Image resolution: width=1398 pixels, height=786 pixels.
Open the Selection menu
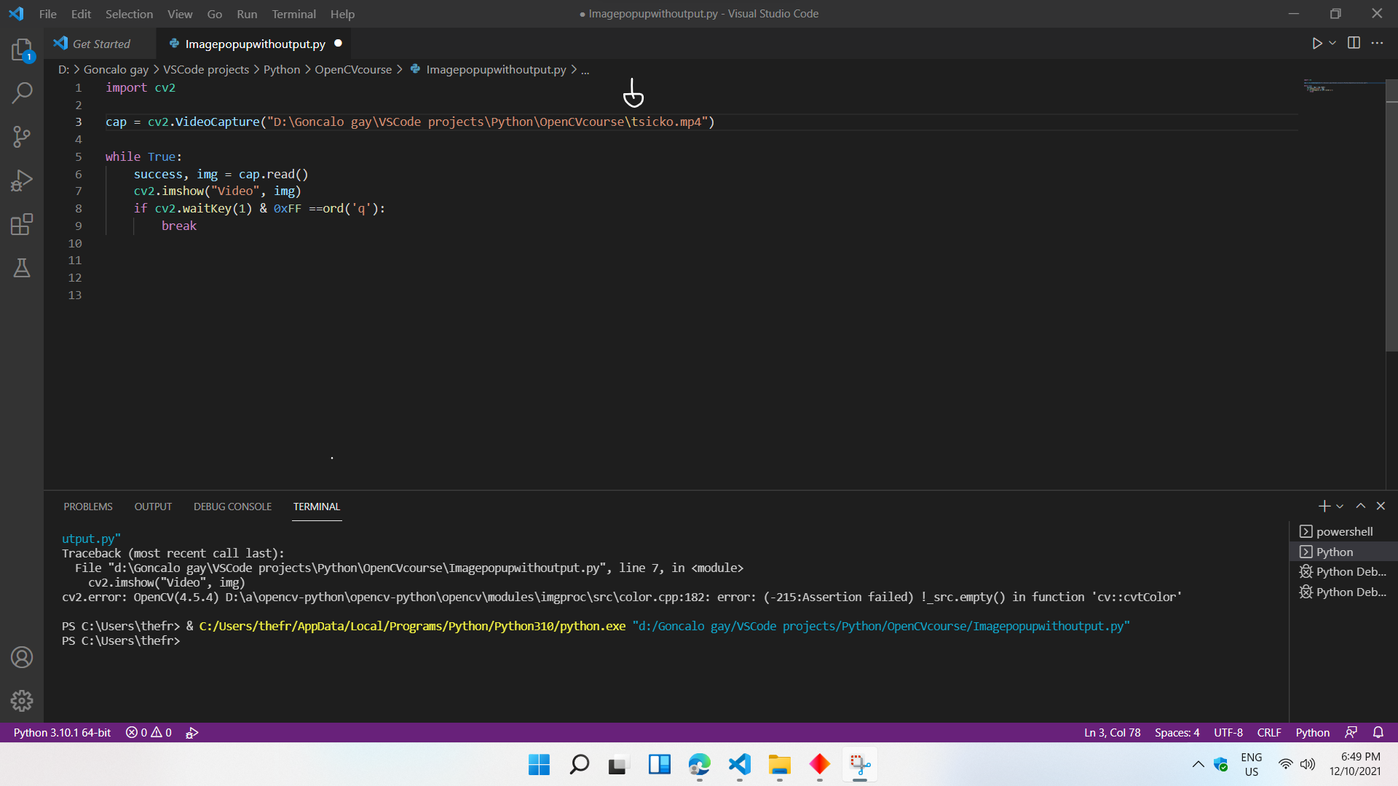[x=129, y=14]
